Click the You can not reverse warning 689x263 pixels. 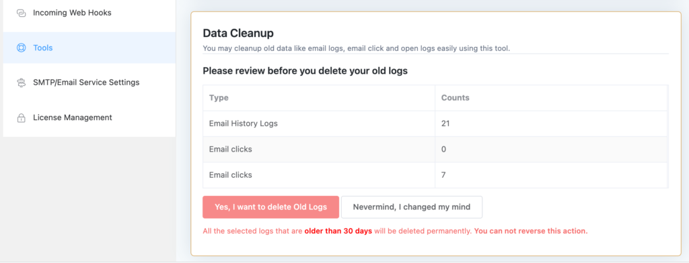point(531,231)
